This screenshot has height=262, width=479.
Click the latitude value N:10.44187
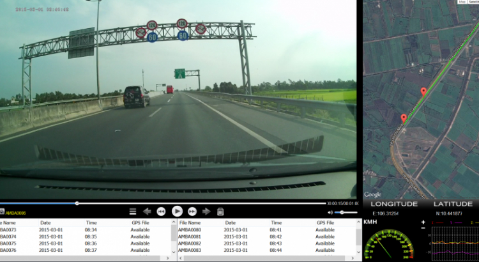449,213
